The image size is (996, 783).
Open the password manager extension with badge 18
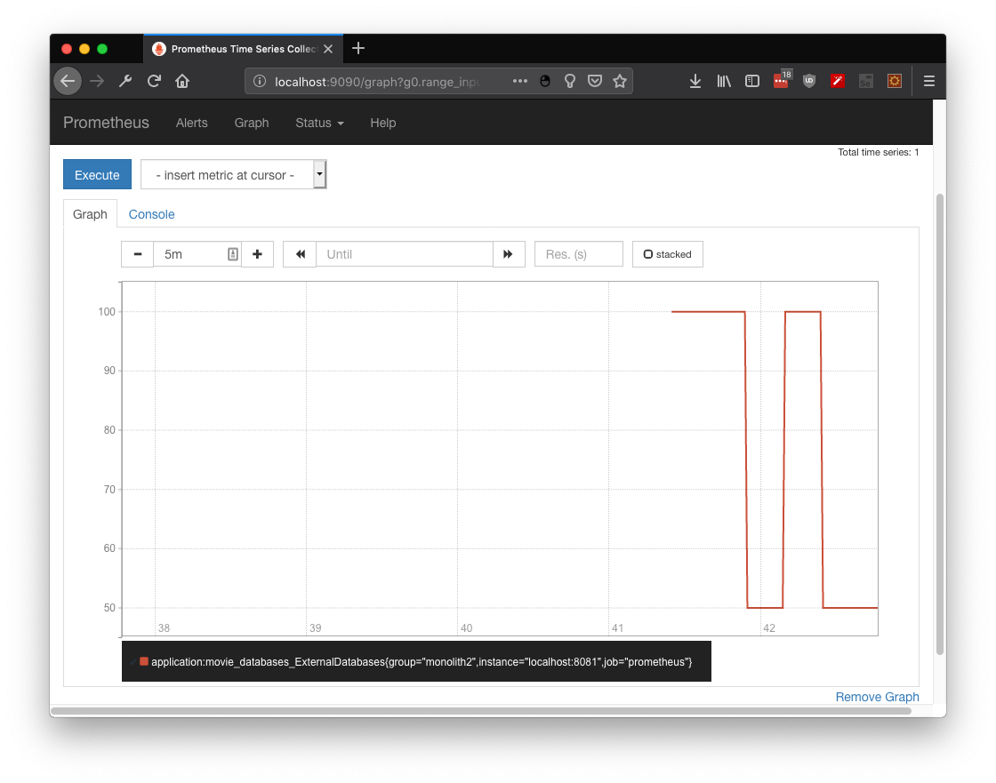click(781, 81)
